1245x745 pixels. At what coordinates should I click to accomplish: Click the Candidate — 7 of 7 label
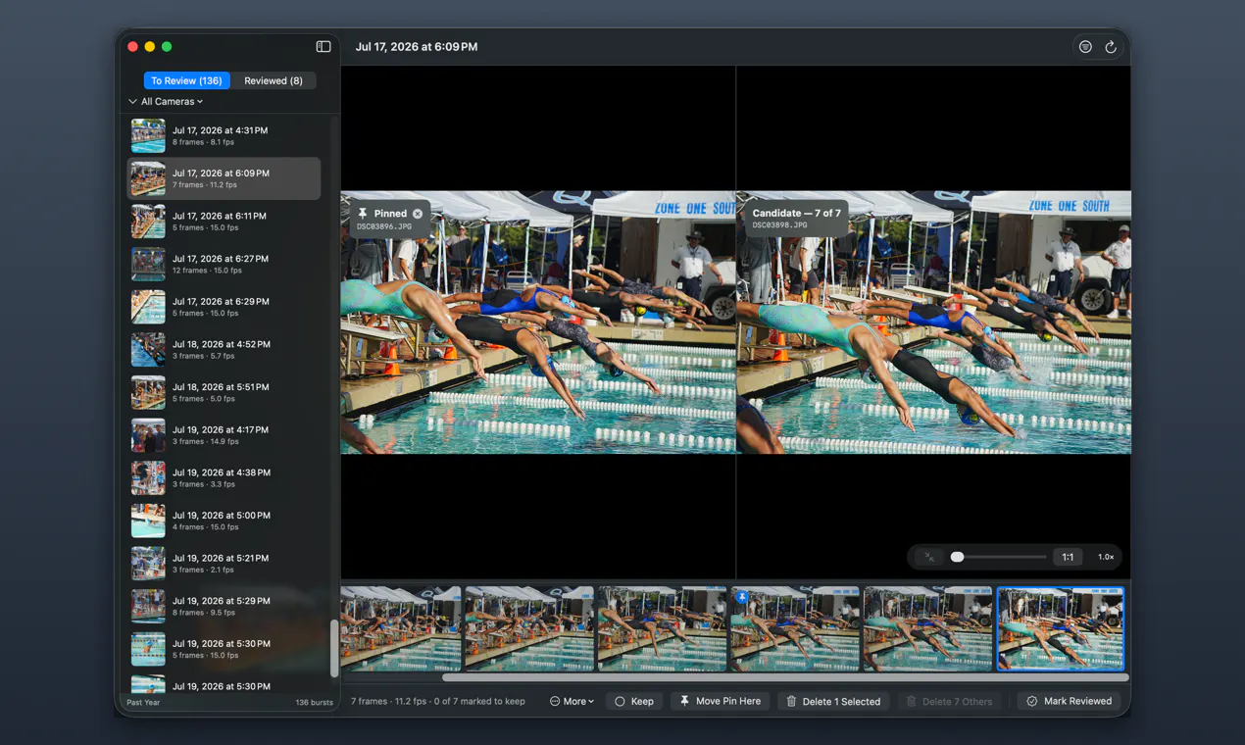point(796,213)
